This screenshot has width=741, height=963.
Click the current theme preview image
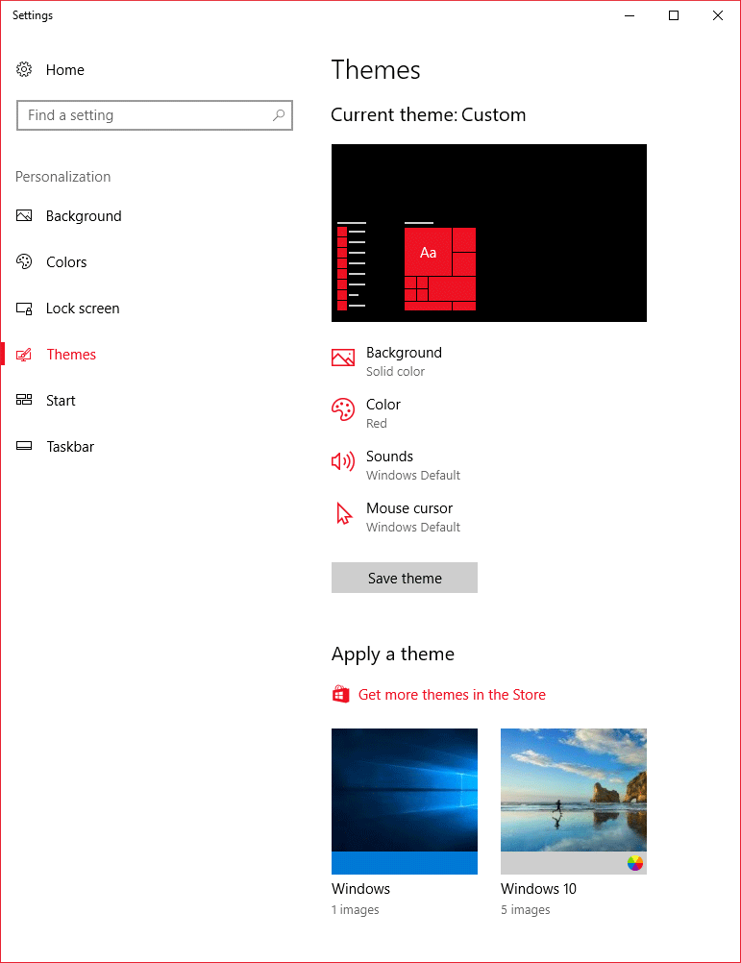coord(488,233)
